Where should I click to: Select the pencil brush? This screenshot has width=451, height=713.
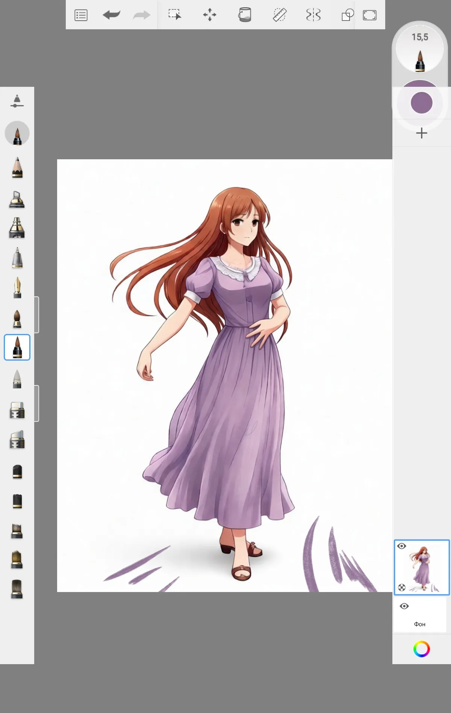point(17,168)
